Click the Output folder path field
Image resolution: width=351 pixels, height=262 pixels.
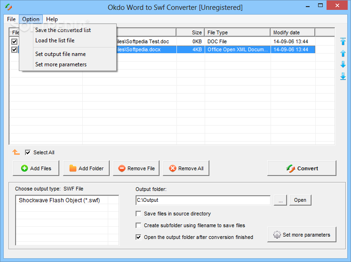(203, 200)
